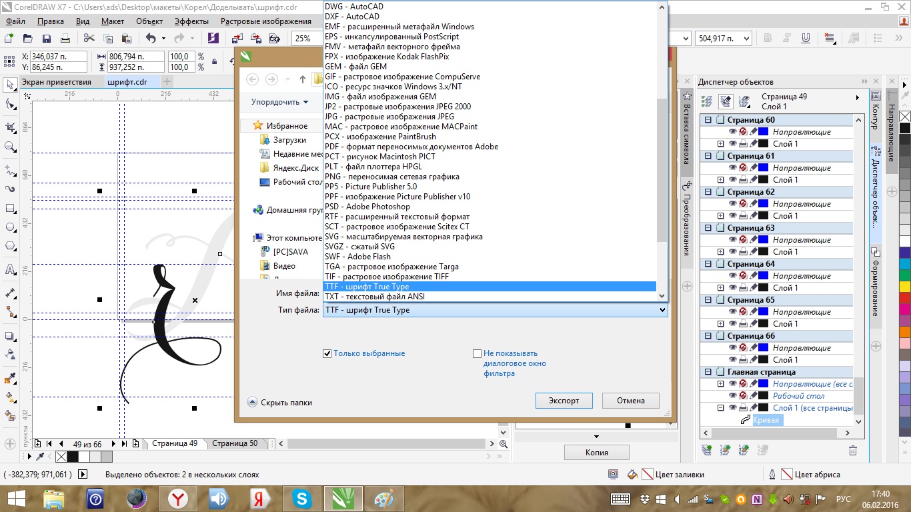Select the Polygon tool
911x512 pixels.
point(10,246)
